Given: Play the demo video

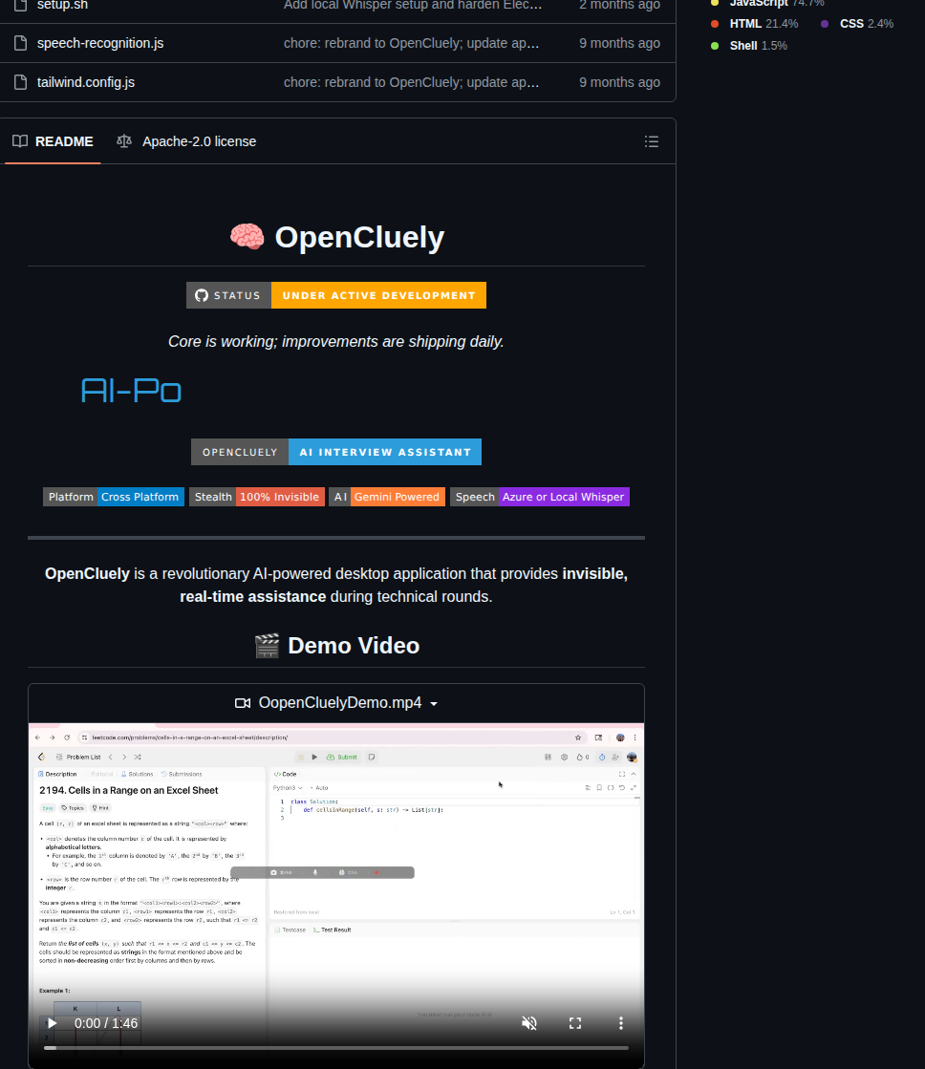Looking at the screenshot, I should [52, 1023].
